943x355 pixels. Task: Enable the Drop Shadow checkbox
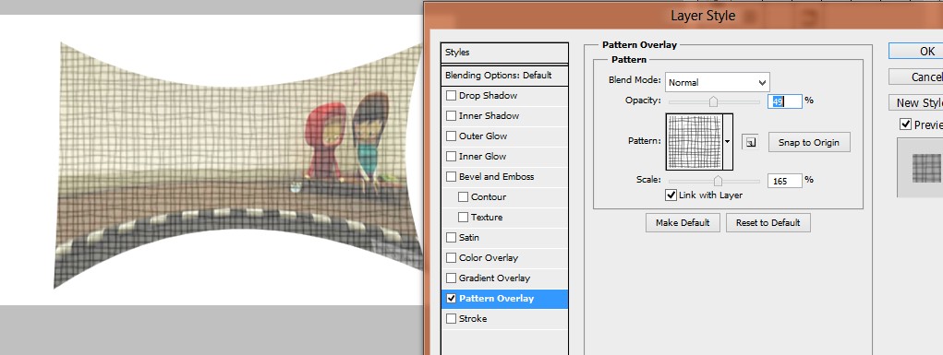(x=451, y=96)
